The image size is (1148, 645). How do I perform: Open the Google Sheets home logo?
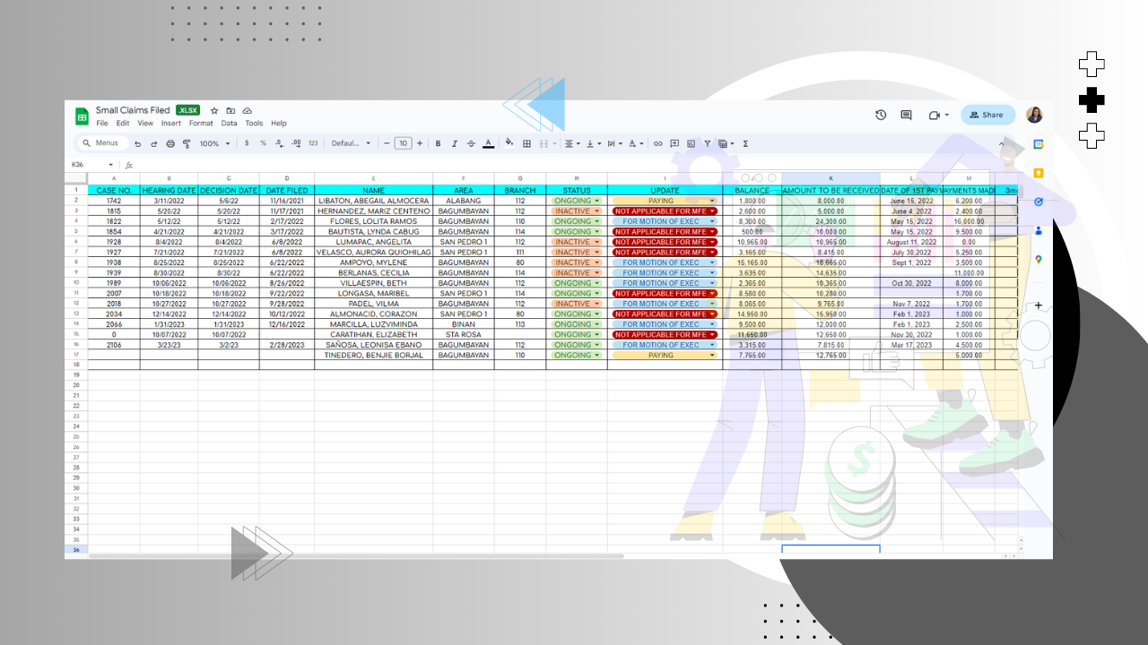pyautogui.click(x=82, y=116)
